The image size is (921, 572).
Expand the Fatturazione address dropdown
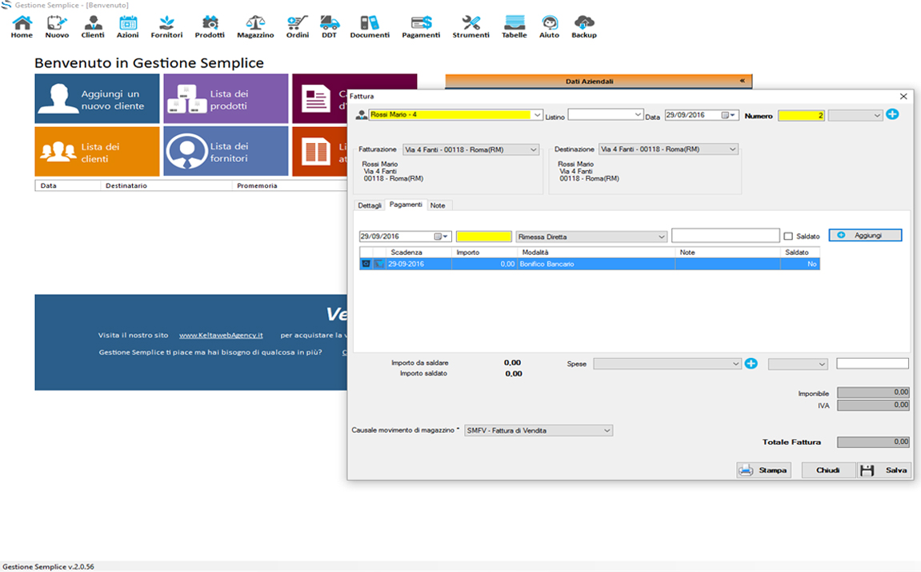(534, 149)
